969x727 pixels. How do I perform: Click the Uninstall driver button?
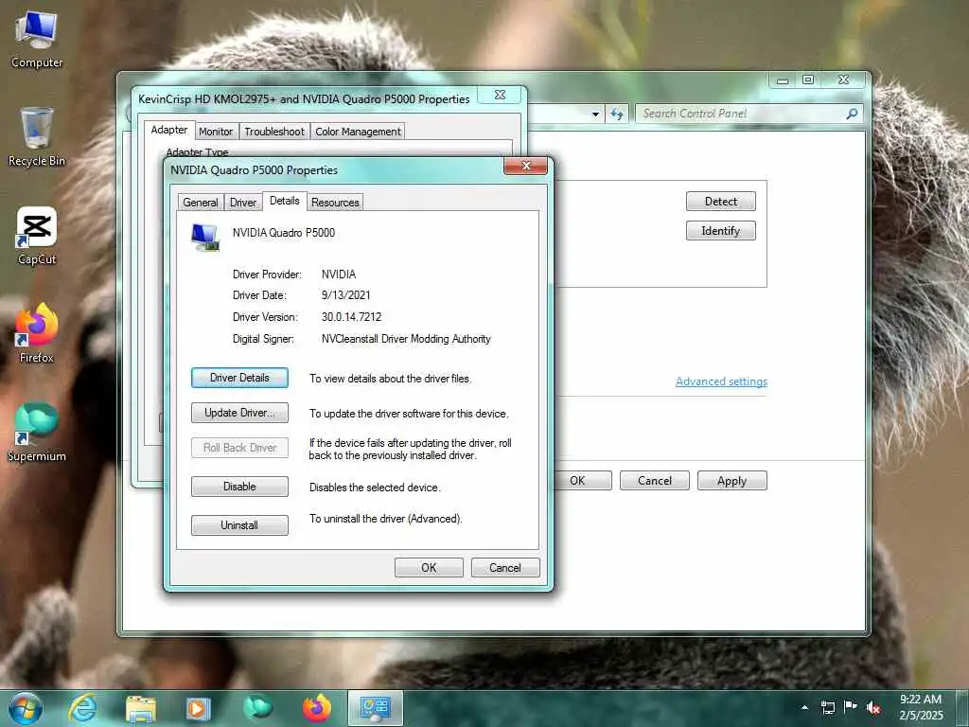[x=239, y=525]
